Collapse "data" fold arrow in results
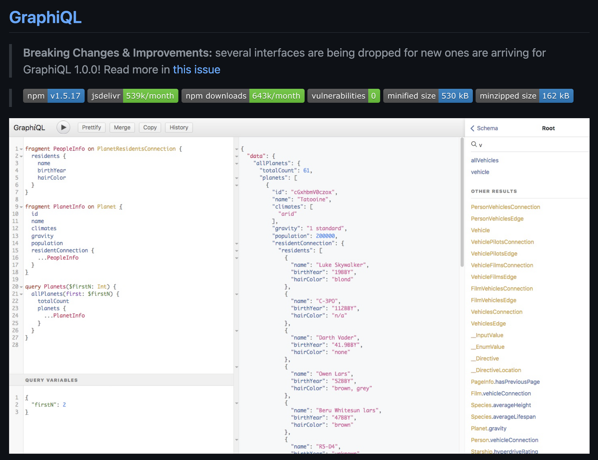Viewport: 598px width, 460px height. pyautogui.click(x=236, y=156)
